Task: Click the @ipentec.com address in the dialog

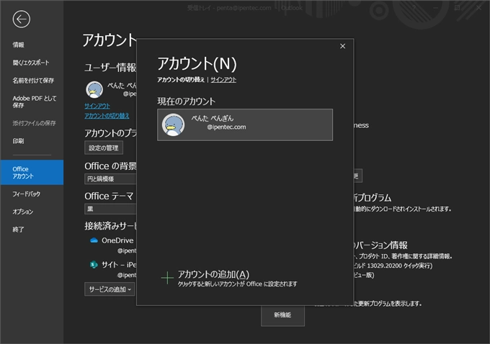Action: 226,127
